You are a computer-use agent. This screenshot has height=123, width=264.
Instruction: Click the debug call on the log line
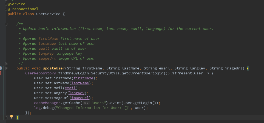(48, 108)
